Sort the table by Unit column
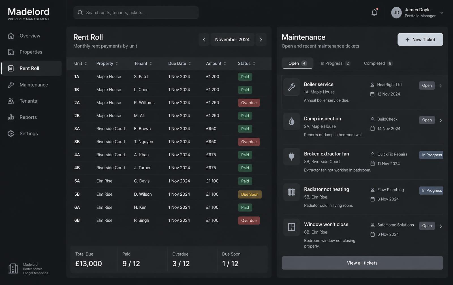 pyautogui.click(x=81, y=64)
